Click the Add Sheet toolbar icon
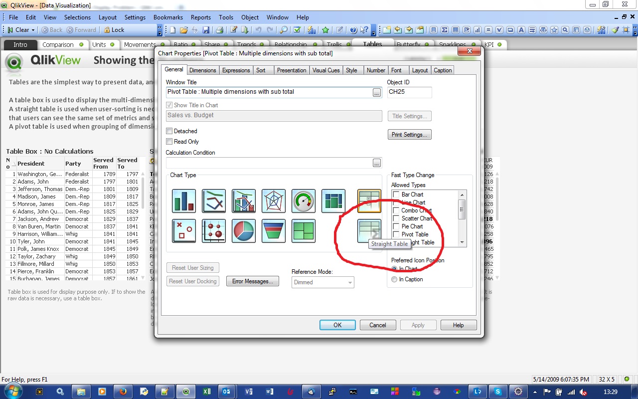638x399 pixels. click(387, 30)
